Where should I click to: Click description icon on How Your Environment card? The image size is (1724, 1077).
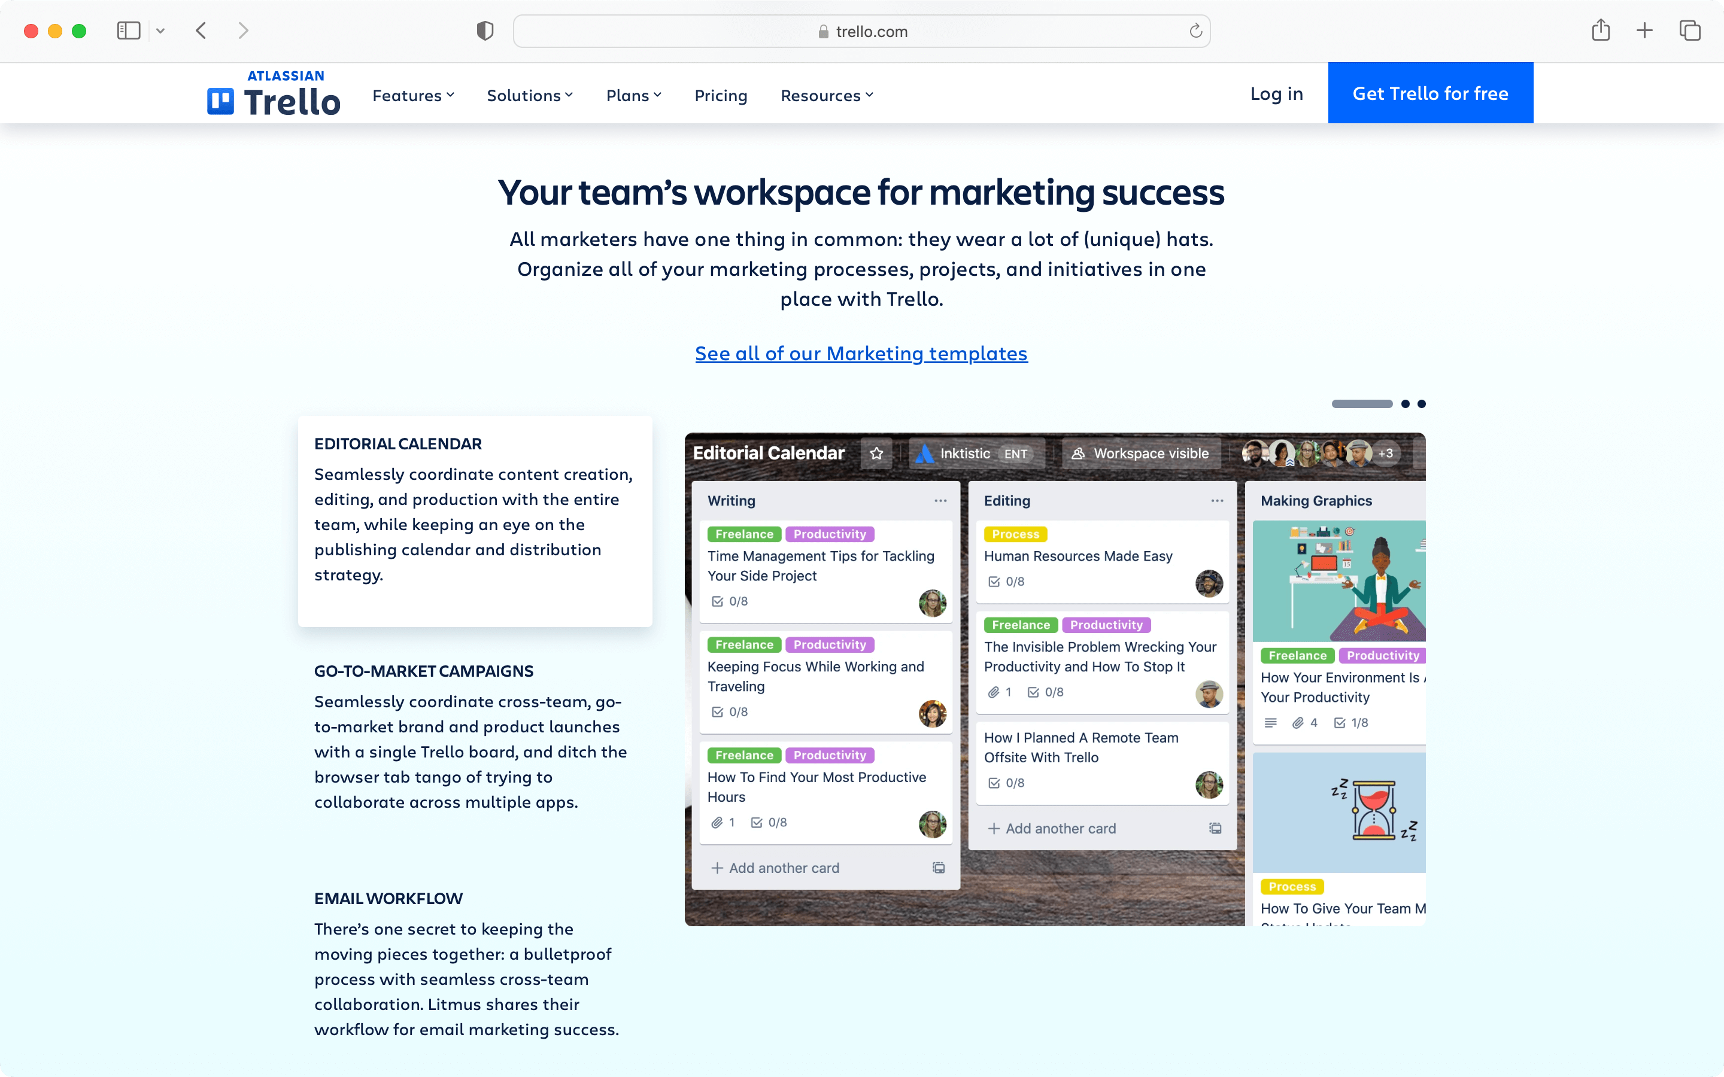click(1270, 722)
